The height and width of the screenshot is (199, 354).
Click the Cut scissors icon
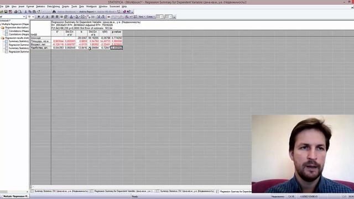tap(25, 12)
